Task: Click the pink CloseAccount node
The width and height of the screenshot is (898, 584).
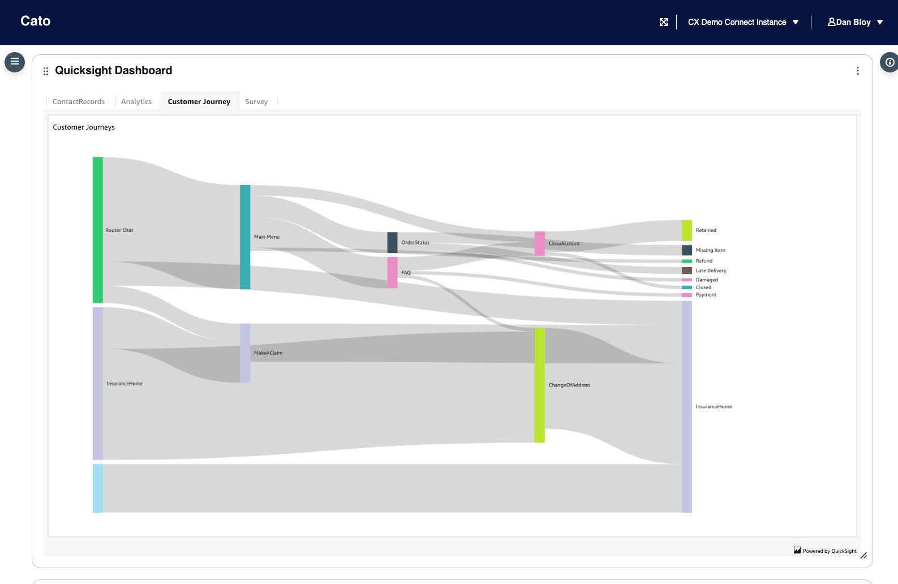Action: pyautogui.click(x=540, y=243)
